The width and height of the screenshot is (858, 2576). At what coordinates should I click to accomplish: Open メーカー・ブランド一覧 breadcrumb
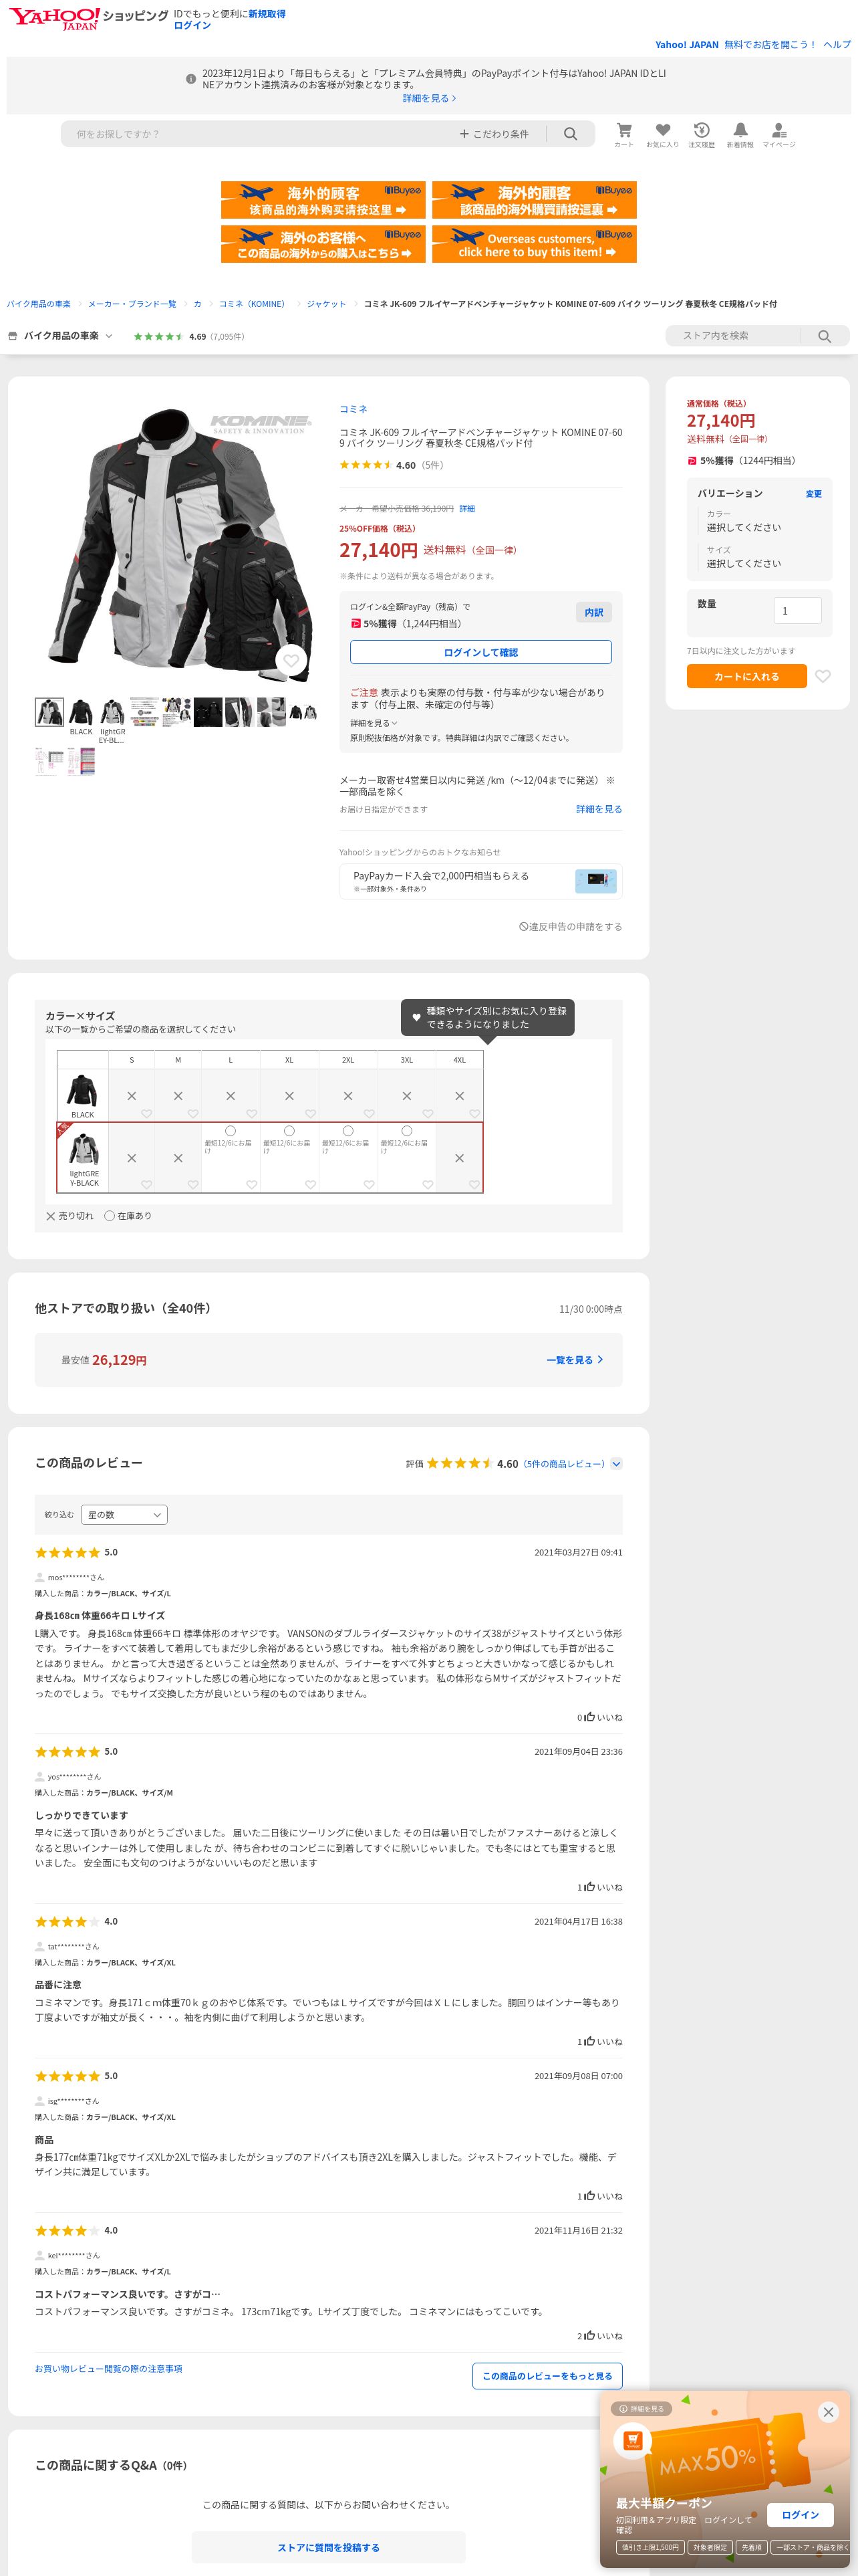click(x=132, y=304)
